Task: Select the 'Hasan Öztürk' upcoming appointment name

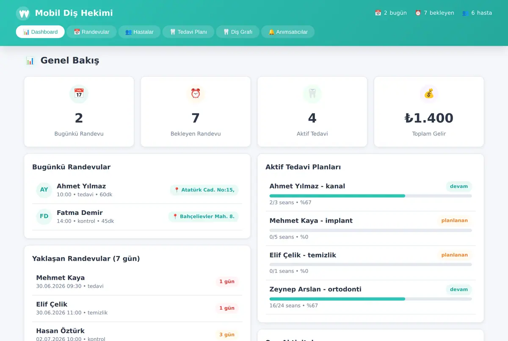Action: (x=61, y=331)
